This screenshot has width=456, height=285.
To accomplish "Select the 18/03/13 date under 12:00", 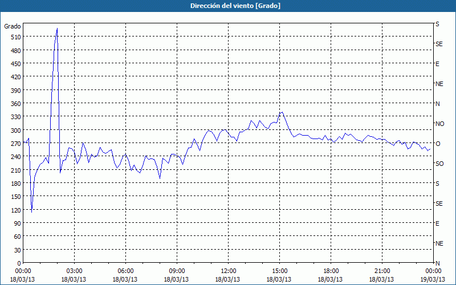I will (227, 279).
